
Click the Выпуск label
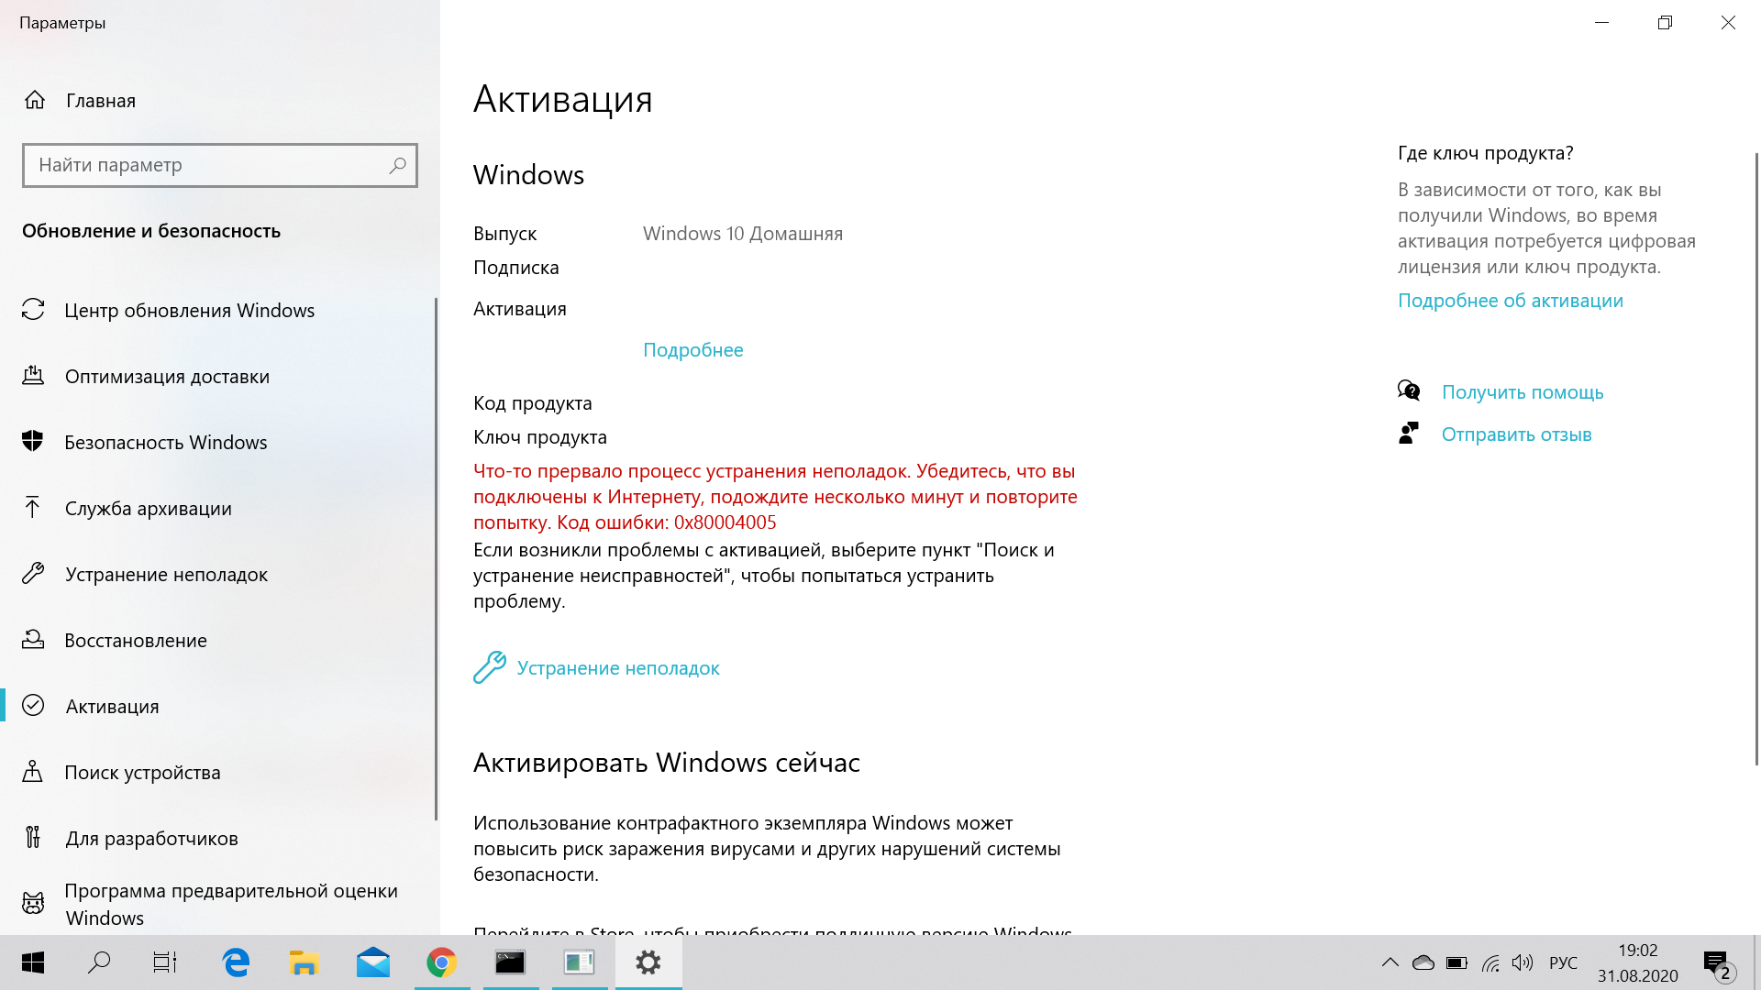[x=505, y=234]
